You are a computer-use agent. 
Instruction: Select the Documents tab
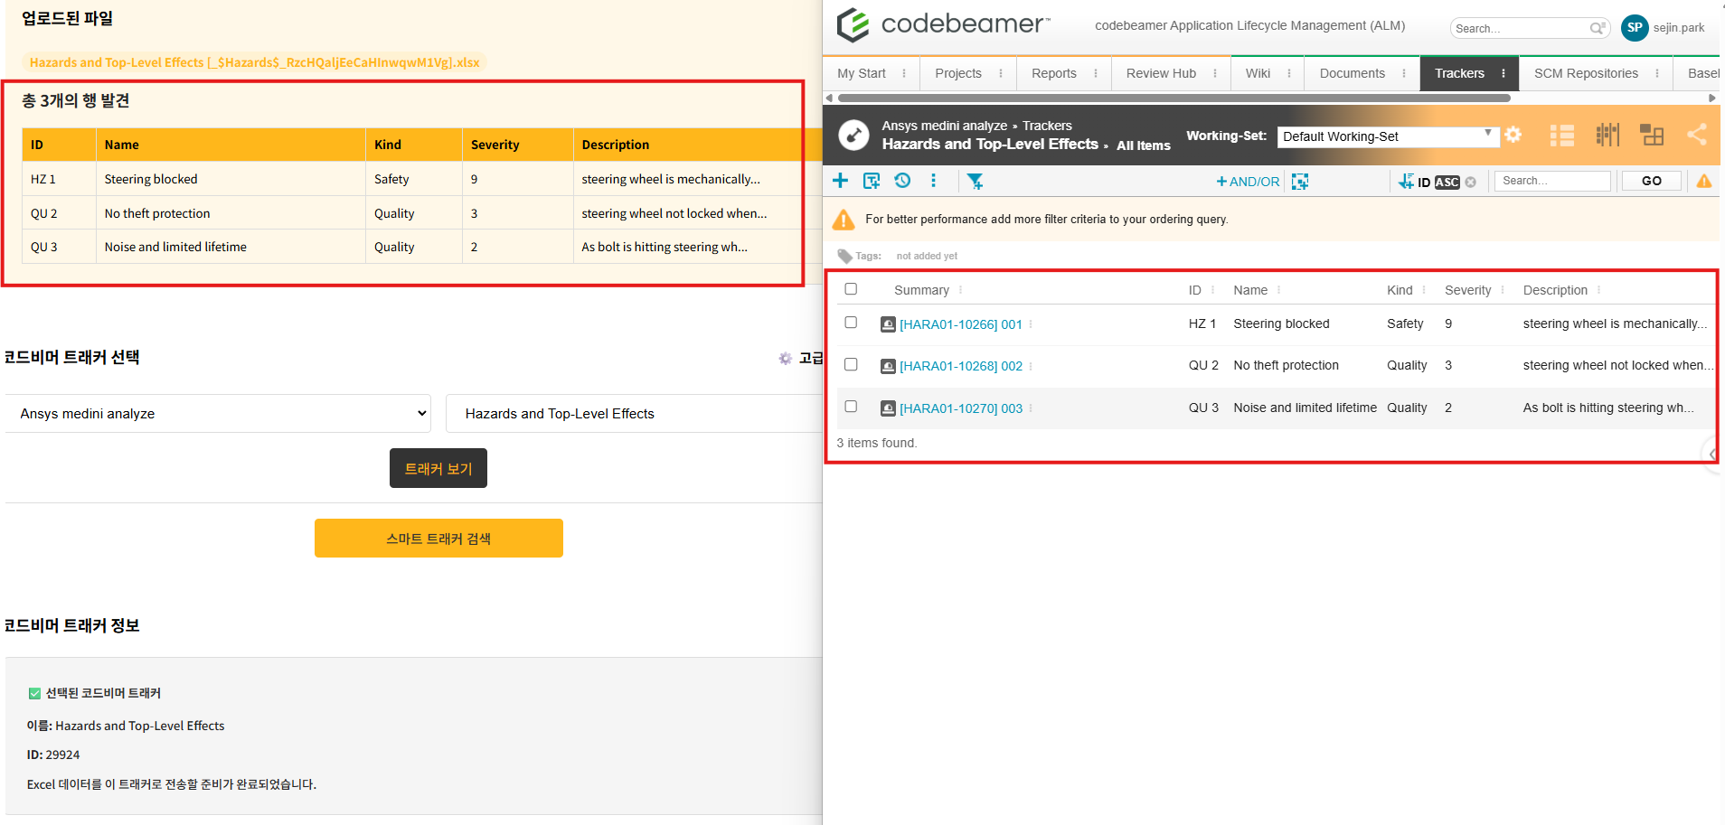click(x=1352, y=73)
